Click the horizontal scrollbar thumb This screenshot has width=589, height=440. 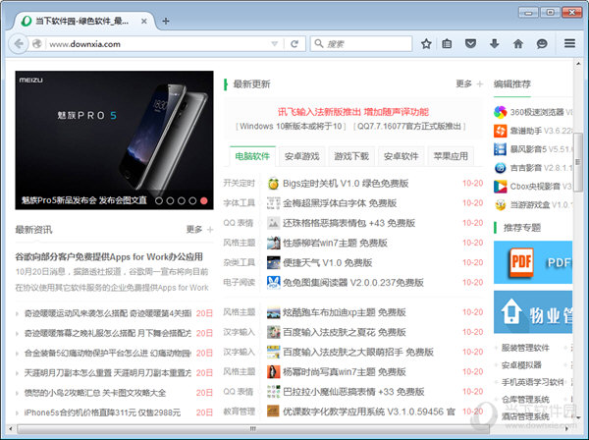(253, 429)
